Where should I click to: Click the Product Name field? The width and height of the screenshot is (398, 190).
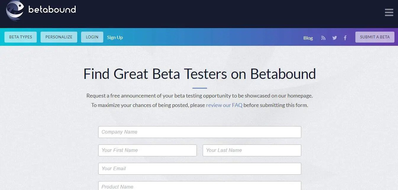point(199,186)
